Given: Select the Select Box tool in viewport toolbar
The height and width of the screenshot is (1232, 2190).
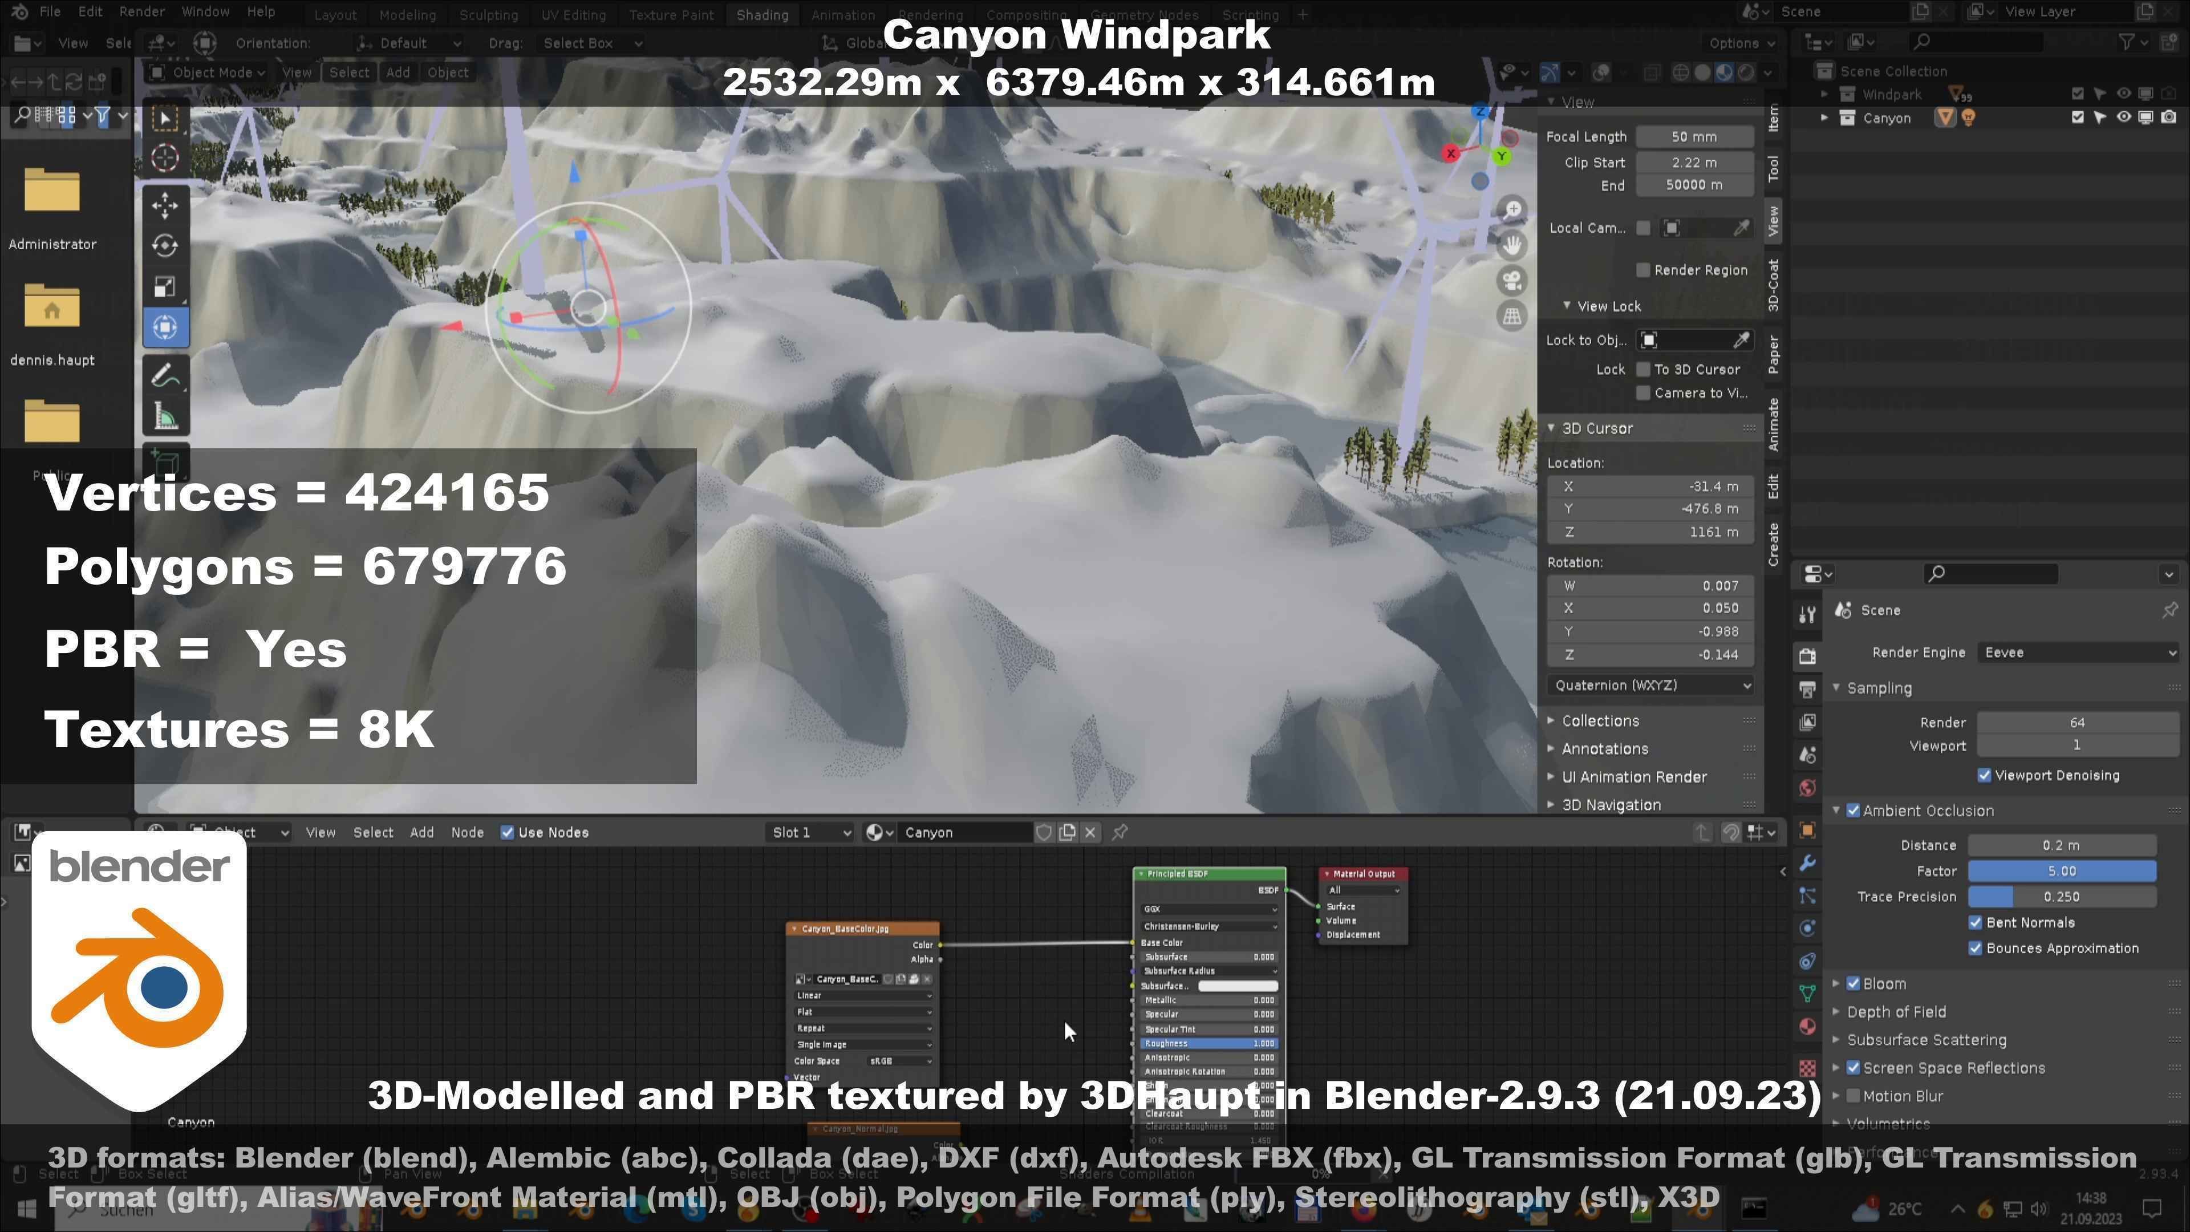Looking at the screenshot, I should 165,118.
